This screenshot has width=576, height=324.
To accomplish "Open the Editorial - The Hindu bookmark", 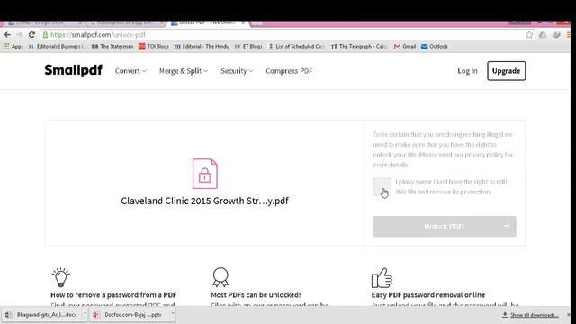I will coord(202,46).
